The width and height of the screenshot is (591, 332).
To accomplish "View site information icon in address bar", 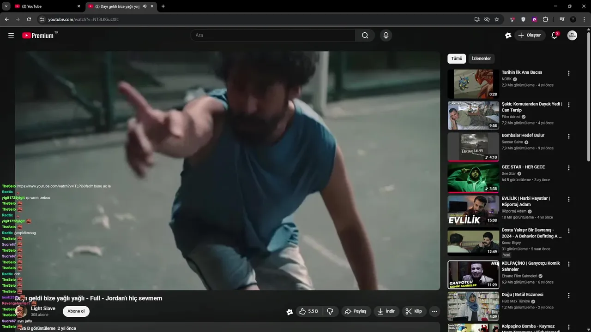I will click(x=42, y=19).
